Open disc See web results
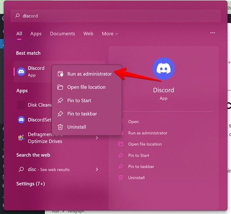This screenshot has width=231, height=214. [59, 169]
